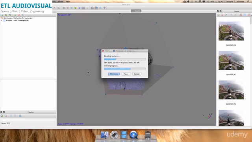Click the blue icon in Photos toolbar
252x142 pixels.
tap(245, 15)
